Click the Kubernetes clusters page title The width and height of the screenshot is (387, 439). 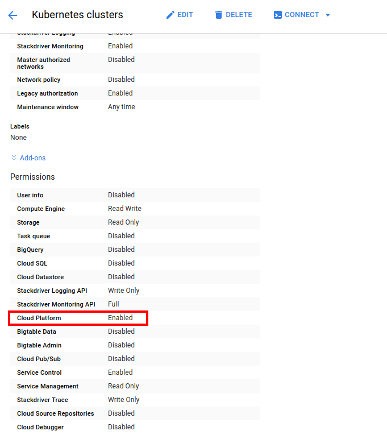click(x=77, y=15)
